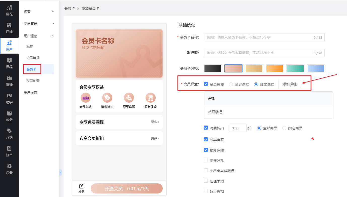This screenshot has width=347, height=197.
Task: Open the 会员等级 menu item
Action: (x=33, y=58)
